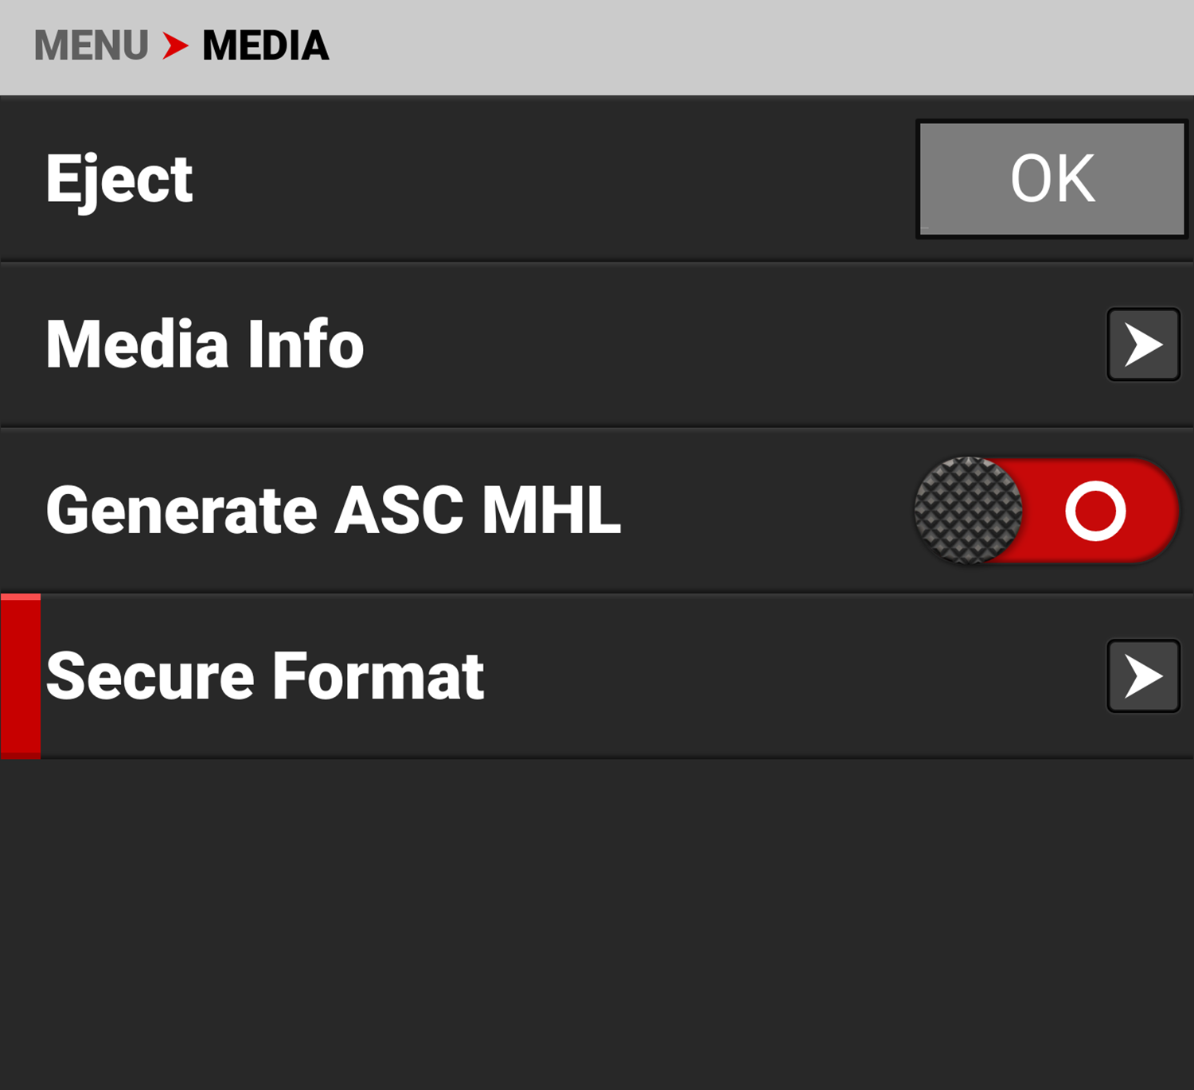
Task: Select the Secure Format label text
Action: click(265, 676)
